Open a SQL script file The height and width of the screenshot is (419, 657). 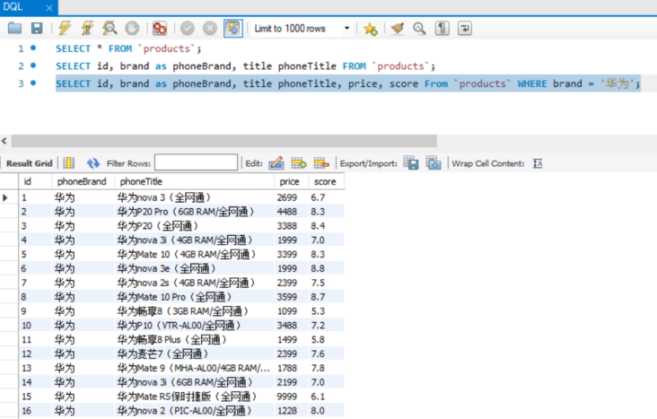(x=14, y=29)
